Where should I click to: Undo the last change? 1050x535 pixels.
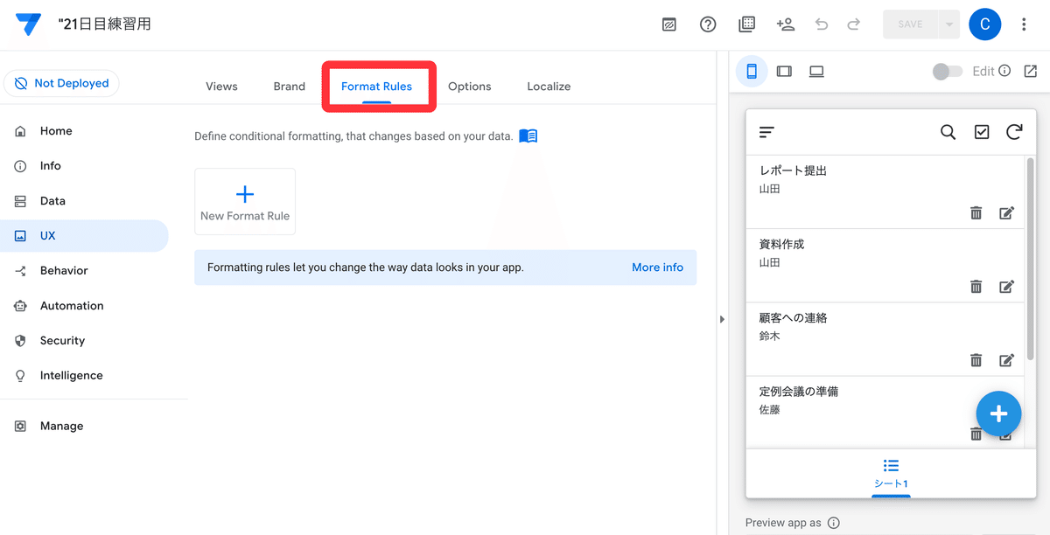point(822,24)
